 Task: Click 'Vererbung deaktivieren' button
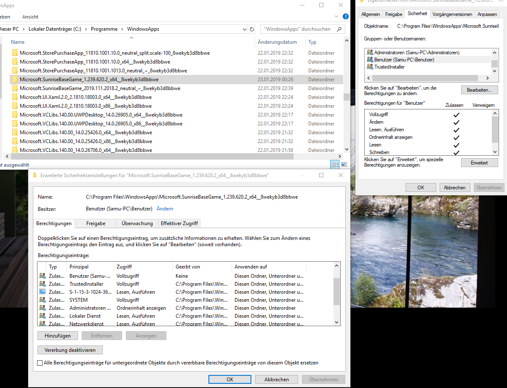pos(70,350)
